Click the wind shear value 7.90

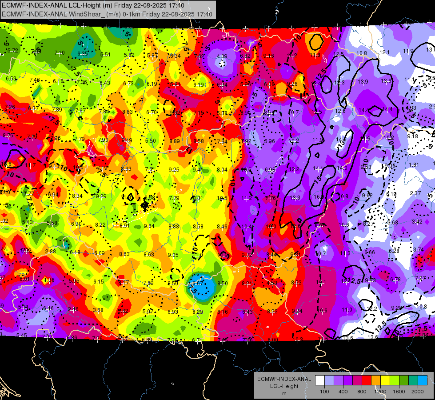[x=103, y=140]
